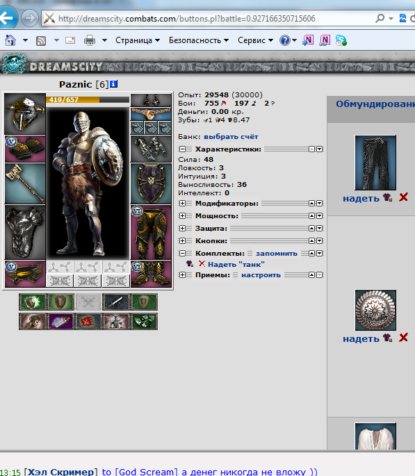Open Paznic's blue info icon
Viewport: 415px width, 476px height.
[113, 84]
